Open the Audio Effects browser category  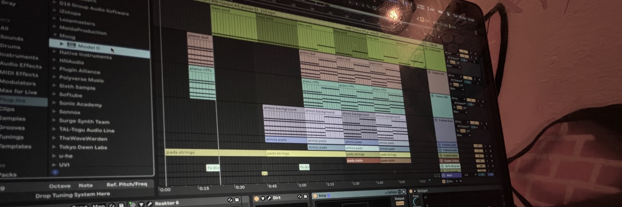click(21, 65)
